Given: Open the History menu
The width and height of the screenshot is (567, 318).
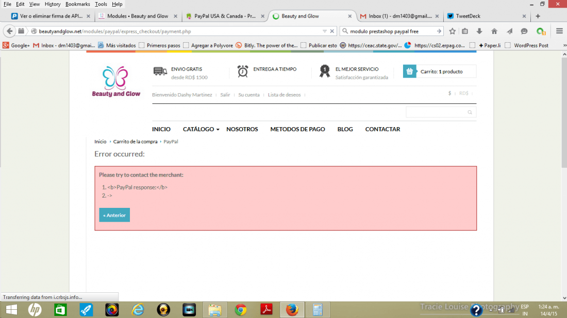Looking at the screenshot, I should (53, 4).
